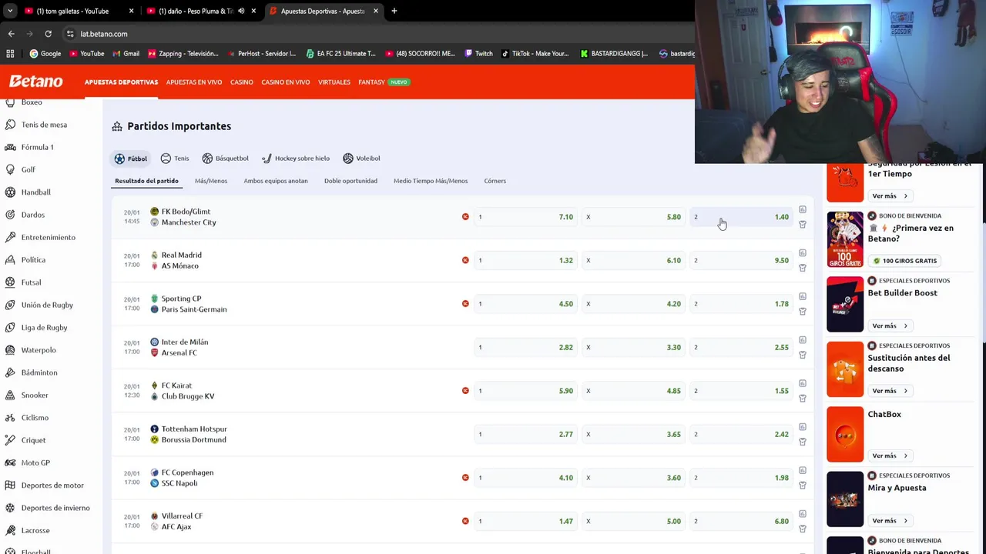Switch to Más/Menos market tab
The width and height of the screenshot is (986, 554).
click(211, 181)
